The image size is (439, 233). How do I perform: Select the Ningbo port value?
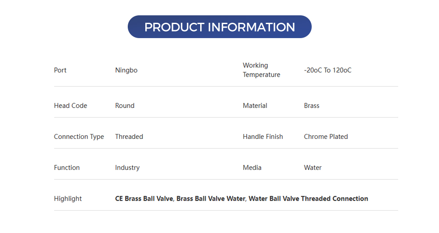pos(126,70)
